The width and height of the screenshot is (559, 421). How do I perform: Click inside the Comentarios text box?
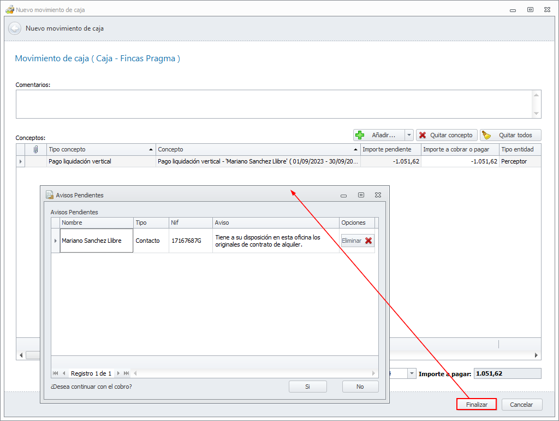click(274, 104)
